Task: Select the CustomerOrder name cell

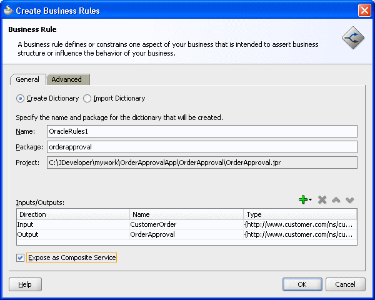Action: [x=186, y=224]
